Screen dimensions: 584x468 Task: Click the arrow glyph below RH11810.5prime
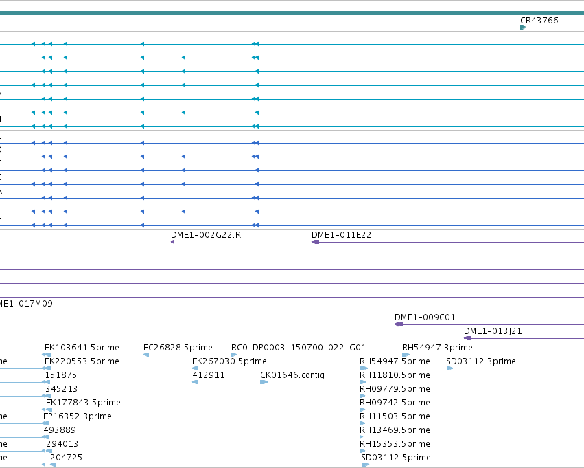(x=363, y=382)
